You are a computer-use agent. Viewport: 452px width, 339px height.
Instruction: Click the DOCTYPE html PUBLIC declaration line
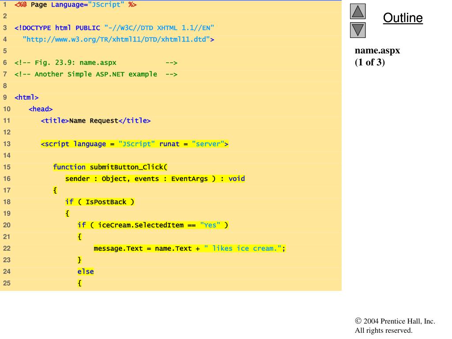(x=114, y=28)
